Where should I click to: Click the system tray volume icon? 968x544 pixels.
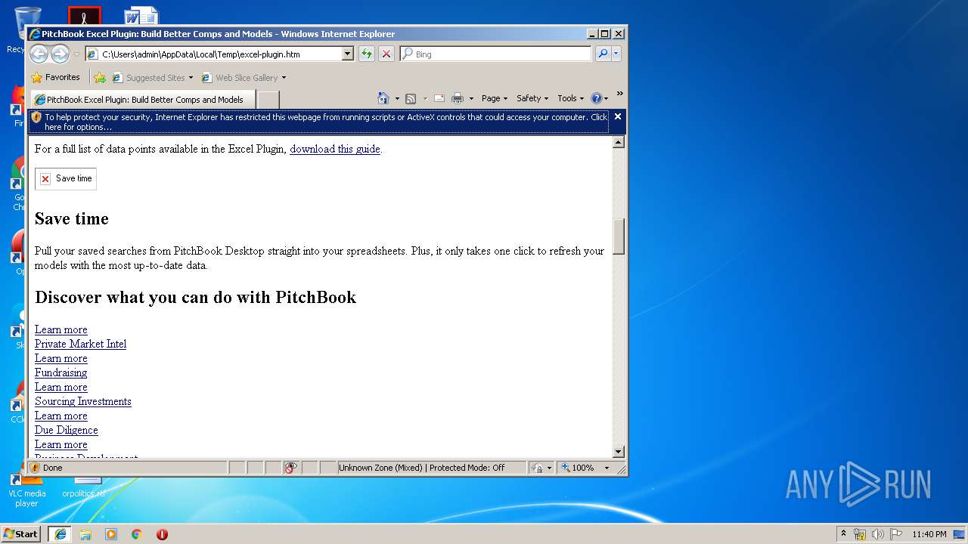[x=878, y=534]
